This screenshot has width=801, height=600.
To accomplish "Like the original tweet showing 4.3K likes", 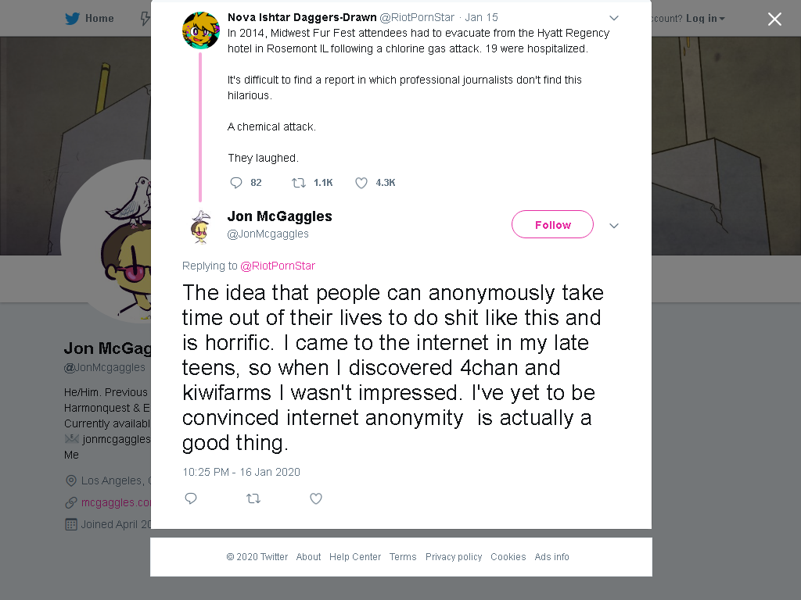I will [x=361, y=183].
